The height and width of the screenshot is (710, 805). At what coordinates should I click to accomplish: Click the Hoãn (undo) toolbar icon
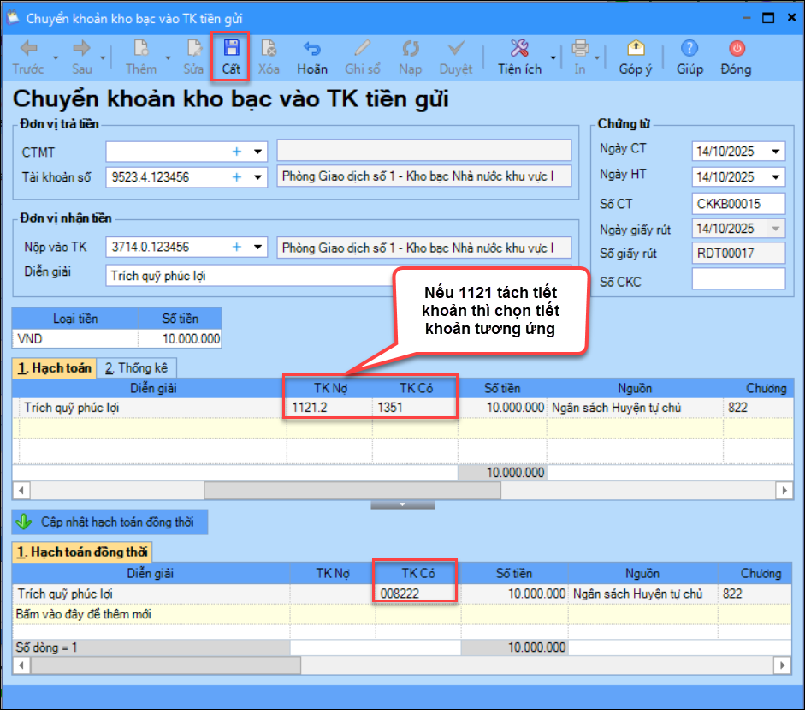click(x=311, y=49)
